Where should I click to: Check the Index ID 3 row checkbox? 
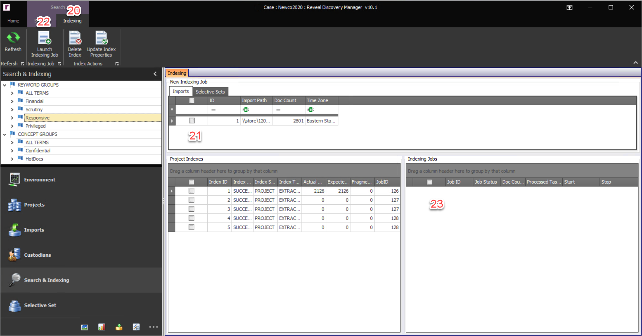click(191, 209)
